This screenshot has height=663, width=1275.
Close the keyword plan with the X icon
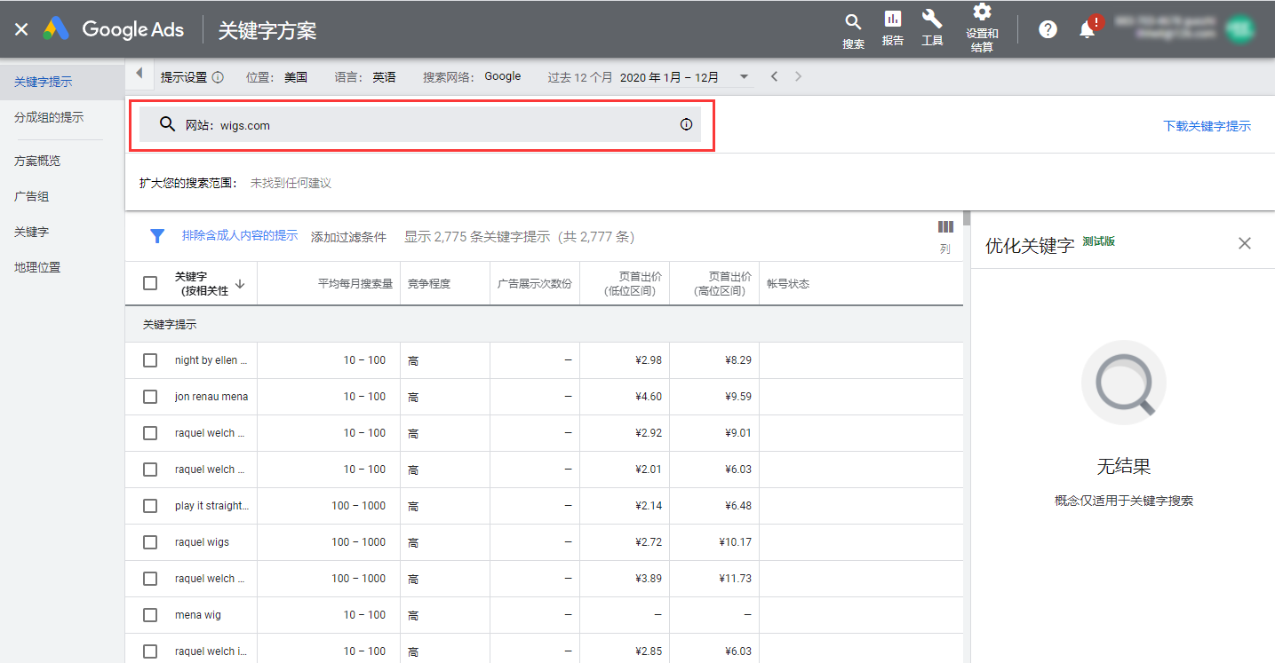tap(21, 29)
